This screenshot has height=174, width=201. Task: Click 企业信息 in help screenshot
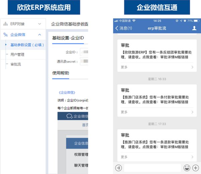click(81, 143)
